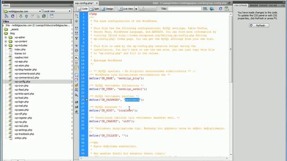287x161 pixels.
Task: Select xmlrpc.php in file list
Action: pos(21,138)
